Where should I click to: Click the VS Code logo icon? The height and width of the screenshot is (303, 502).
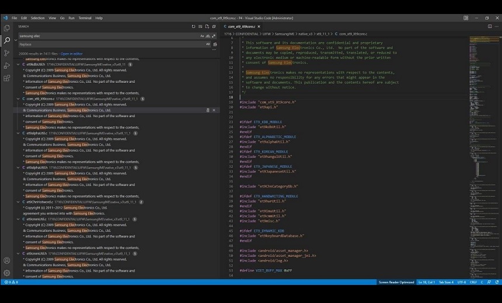5,18
